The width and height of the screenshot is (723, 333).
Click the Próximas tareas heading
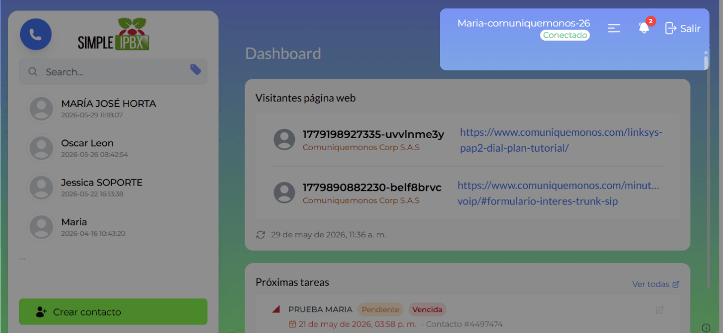click(x=292, y=282)
